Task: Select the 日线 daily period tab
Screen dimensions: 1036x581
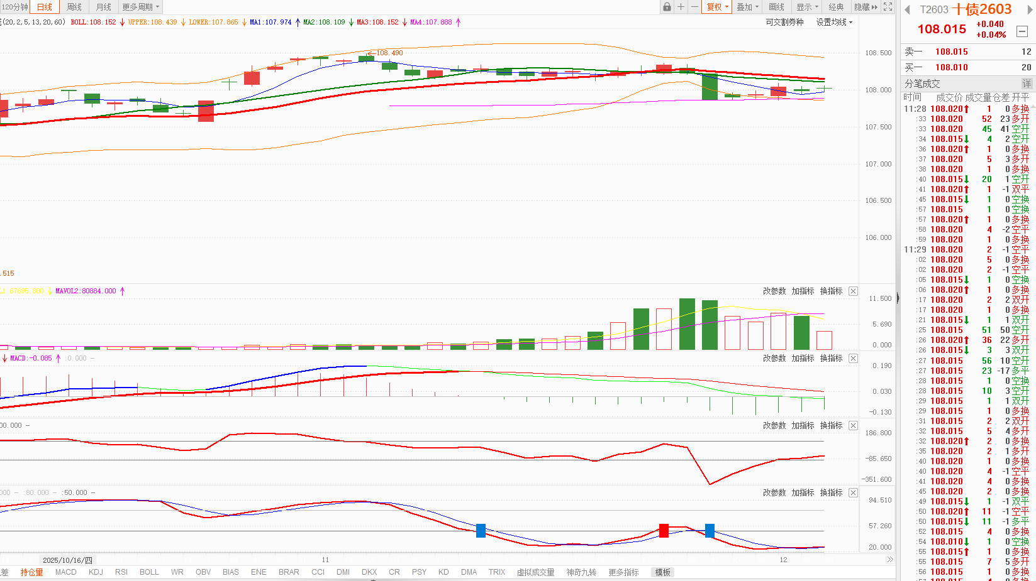Action: (x=45, y=7)
